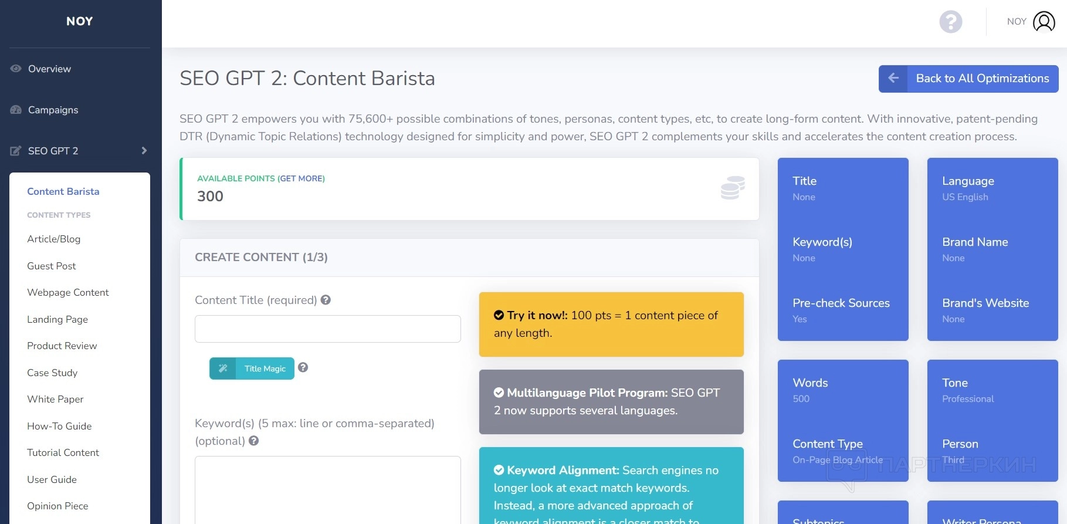Click into the Keyword(s) text area
This screenshot has width=1067, height=524.
point(327,489)
